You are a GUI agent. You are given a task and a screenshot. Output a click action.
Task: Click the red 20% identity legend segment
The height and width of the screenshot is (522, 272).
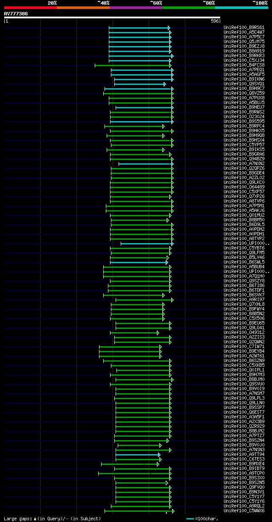pos(31,7)
